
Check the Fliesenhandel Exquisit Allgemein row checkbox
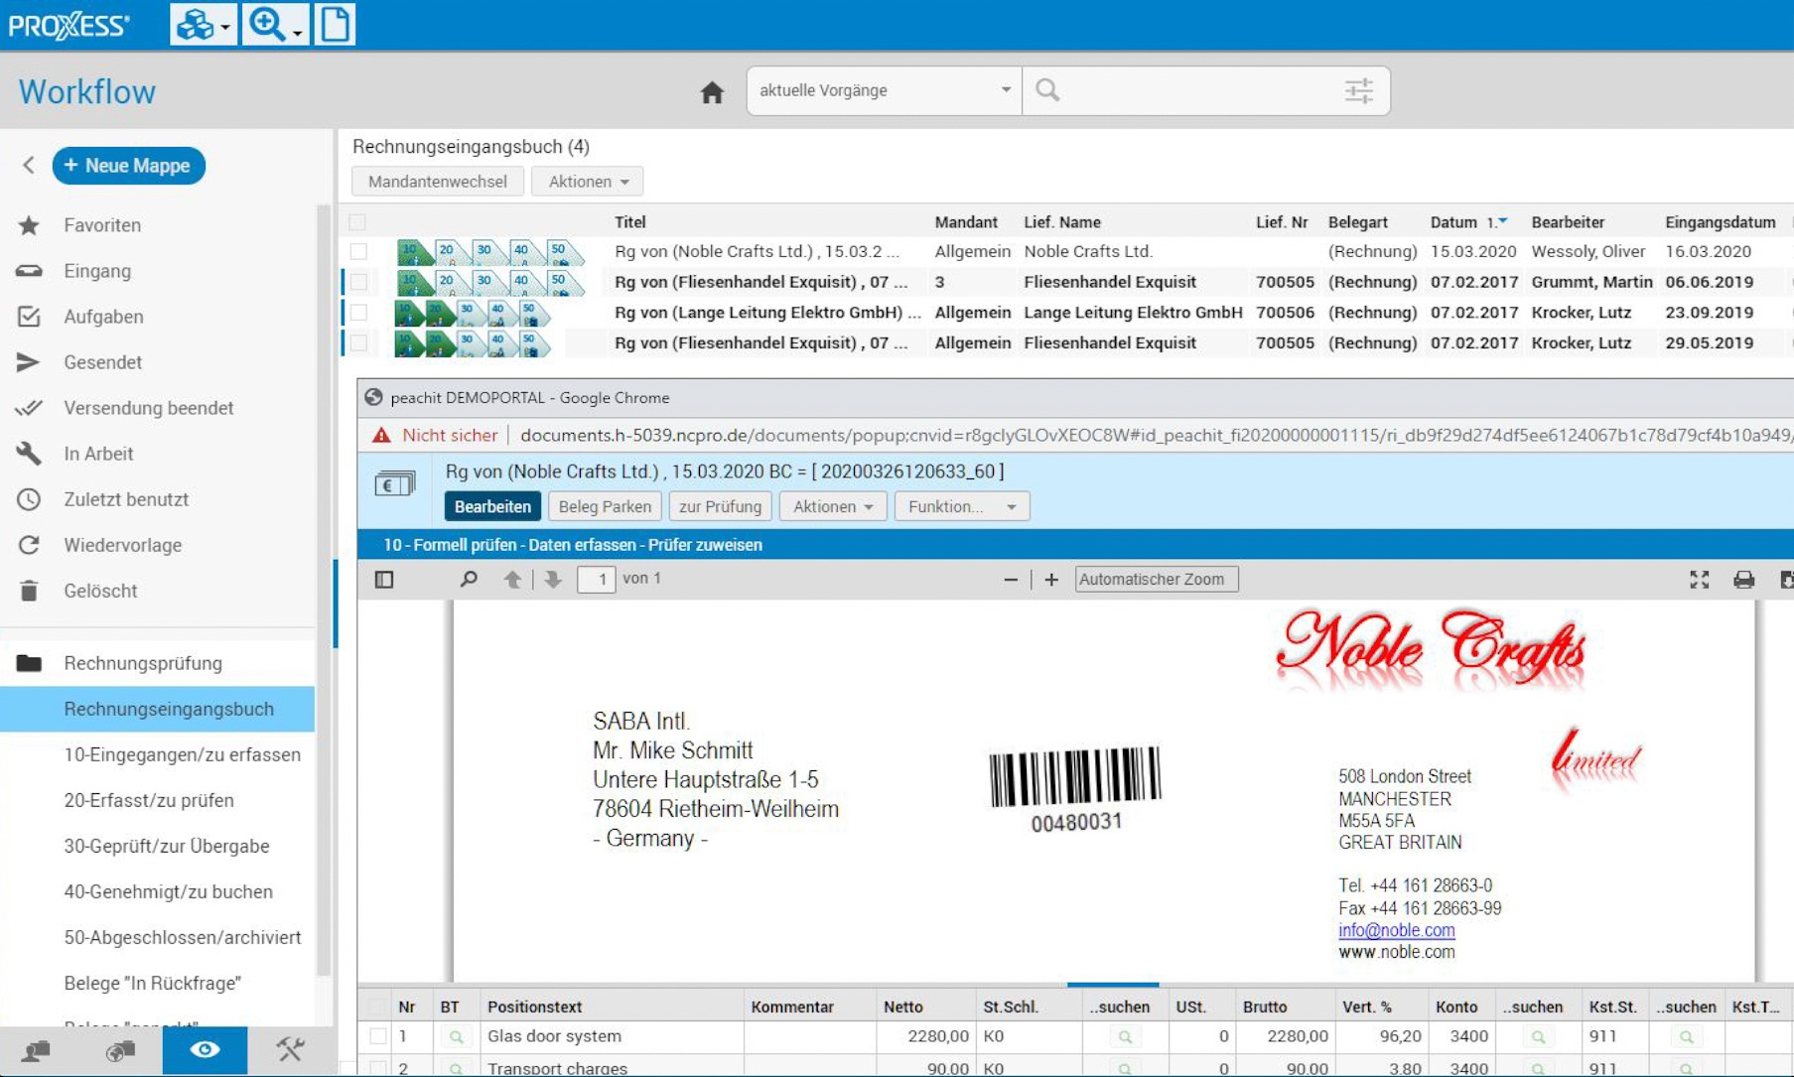click(x=358, y=343)
